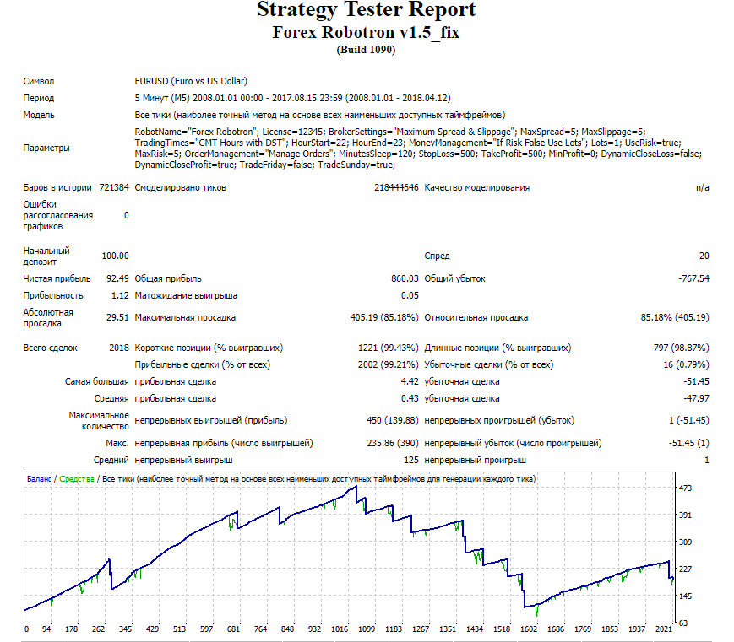
Task: Click the 'Баланс' legend label in the chart
Action: coord(39,479)
